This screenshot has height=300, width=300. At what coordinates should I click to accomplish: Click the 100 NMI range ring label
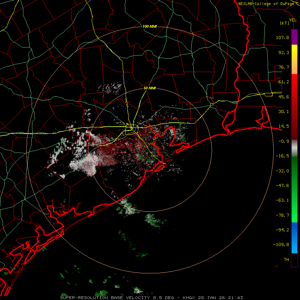pos(150,26)
